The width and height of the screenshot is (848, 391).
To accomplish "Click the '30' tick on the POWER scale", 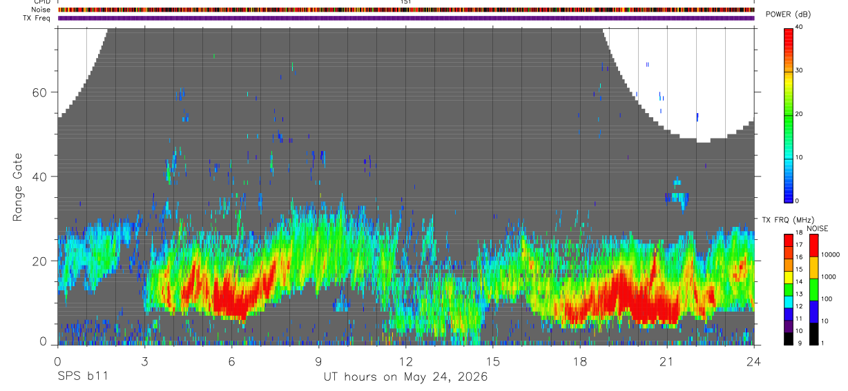I will [x=798, y=70].
